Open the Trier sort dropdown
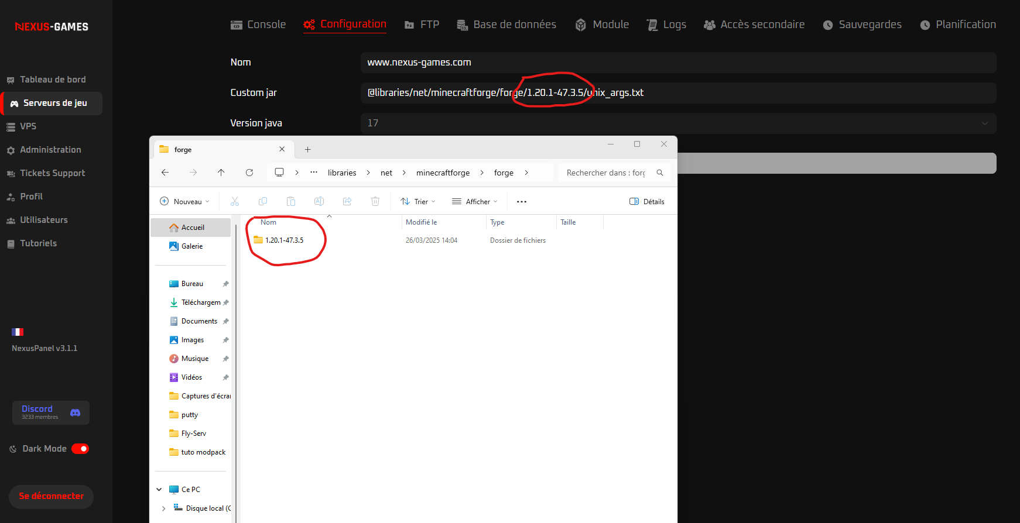 (418, 201)
